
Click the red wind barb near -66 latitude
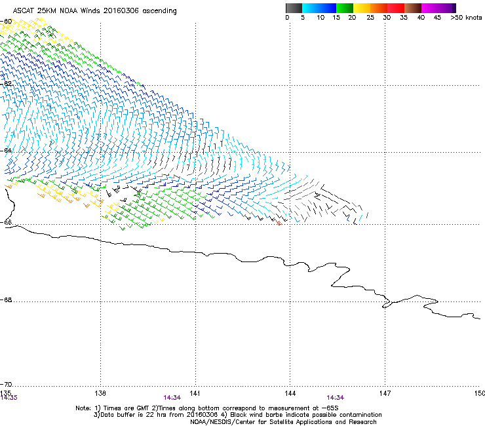[279, 223]
